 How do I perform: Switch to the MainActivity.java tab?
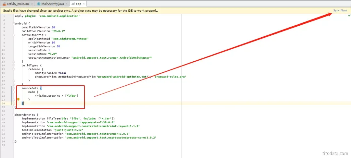click(52, 4)
